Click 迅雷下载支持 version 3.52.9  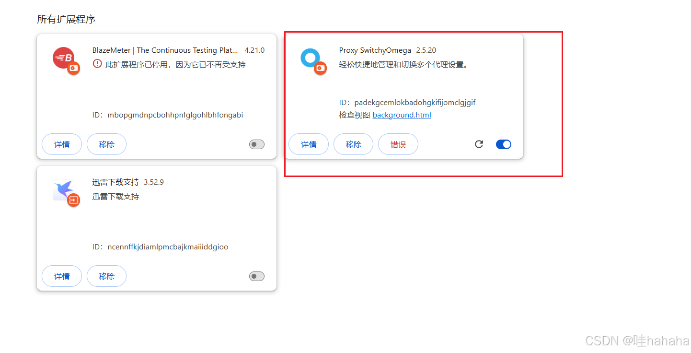[x=154, y=182]
